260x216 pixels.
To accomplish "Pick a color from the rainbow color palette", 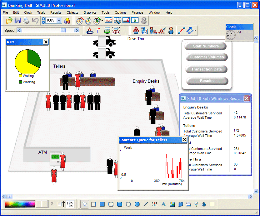I will pyautogui.click(x=19, y=204).
